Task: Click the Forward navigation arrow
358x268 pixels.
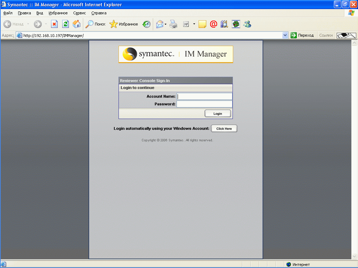Action: tap(38, 24)
